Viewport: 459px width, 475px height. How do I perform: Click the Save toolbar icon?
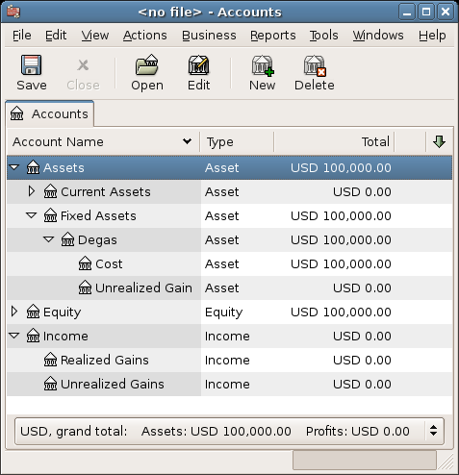coord(31,65)
